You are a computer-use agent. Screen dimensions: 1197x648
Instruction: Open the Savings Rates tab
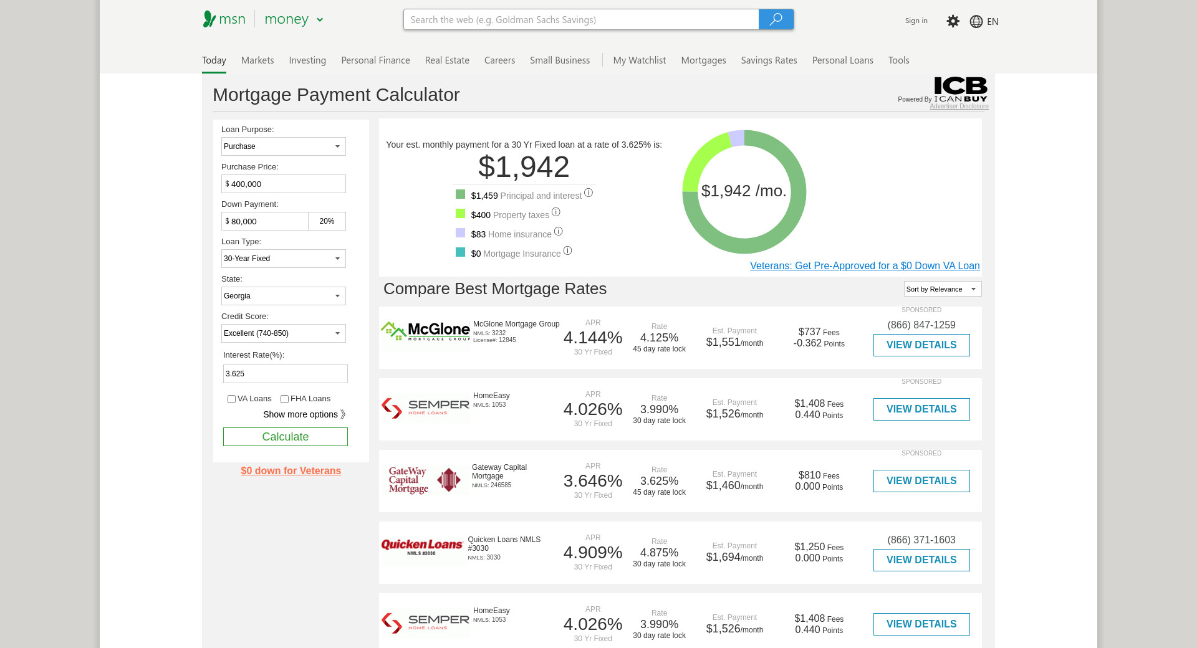[769, 60]
